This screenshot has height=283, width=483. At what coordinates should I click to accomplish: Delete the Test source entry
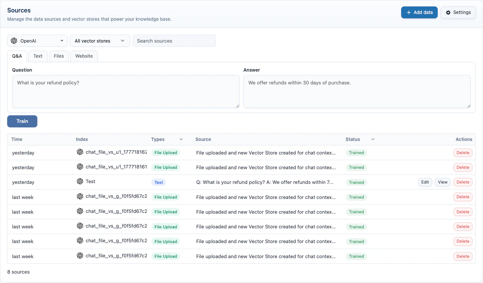pos(463,182)
